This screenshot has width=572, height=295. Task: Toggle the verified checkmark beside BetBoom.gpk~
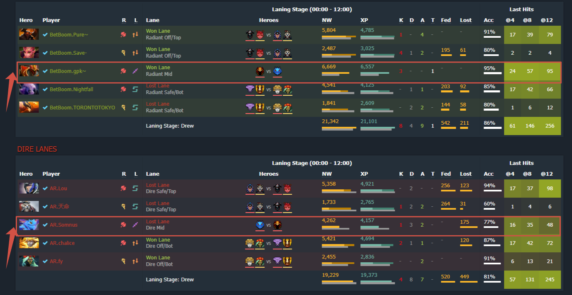tap(46, 71)
